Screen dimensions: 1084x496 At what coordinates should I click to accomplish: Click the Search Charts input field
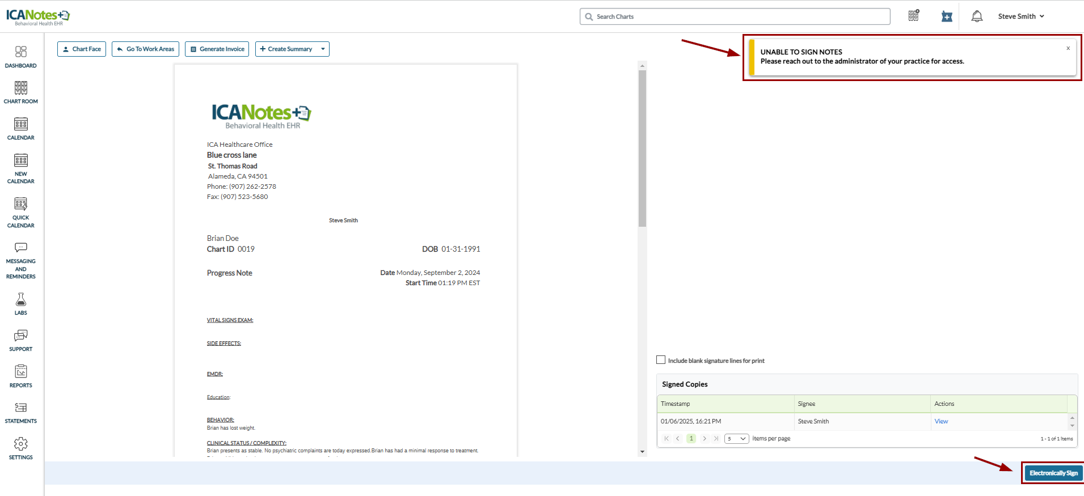point(735,16)
